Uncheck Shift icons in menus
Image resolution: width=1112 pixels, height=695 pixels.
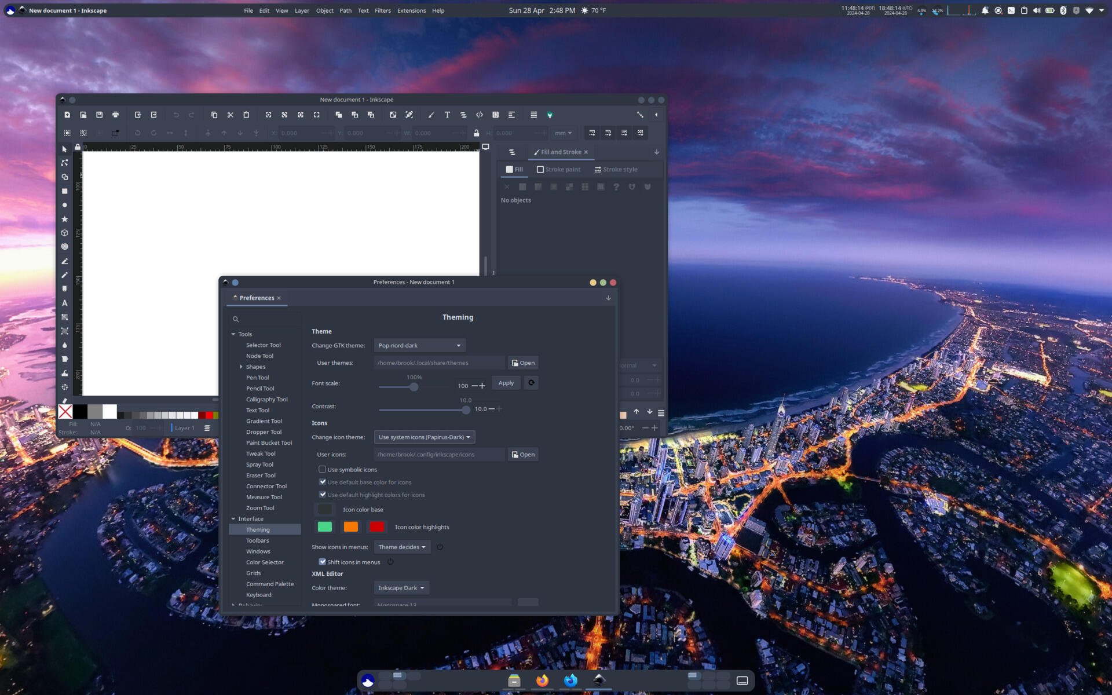pyautogui.click(x=322, y=562)
